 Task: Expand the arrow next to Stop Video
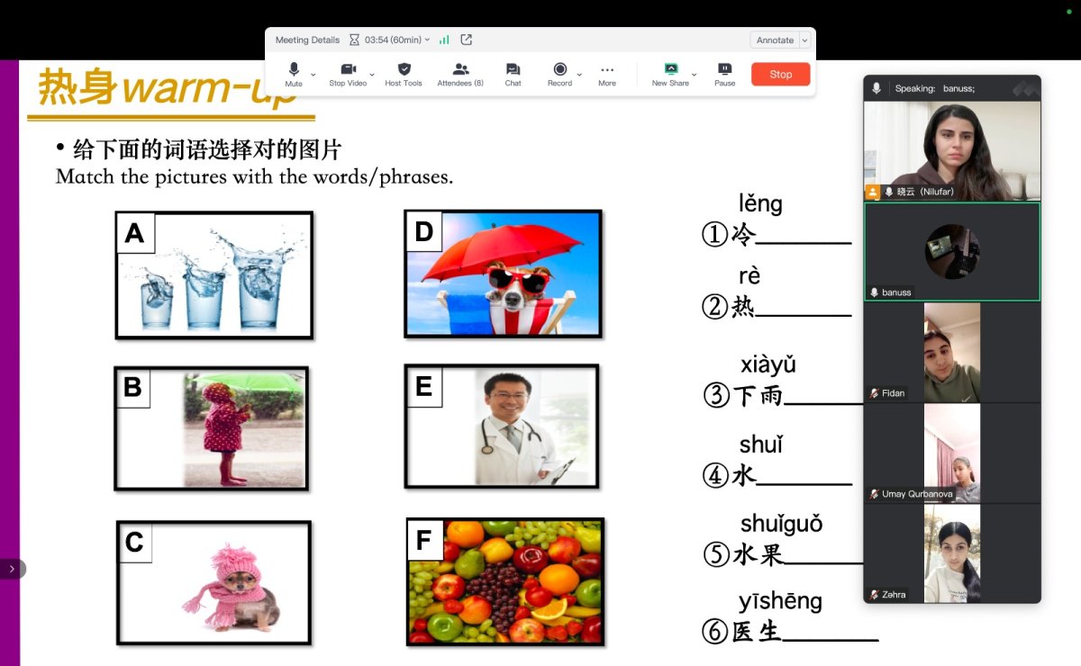pos(372,75)
